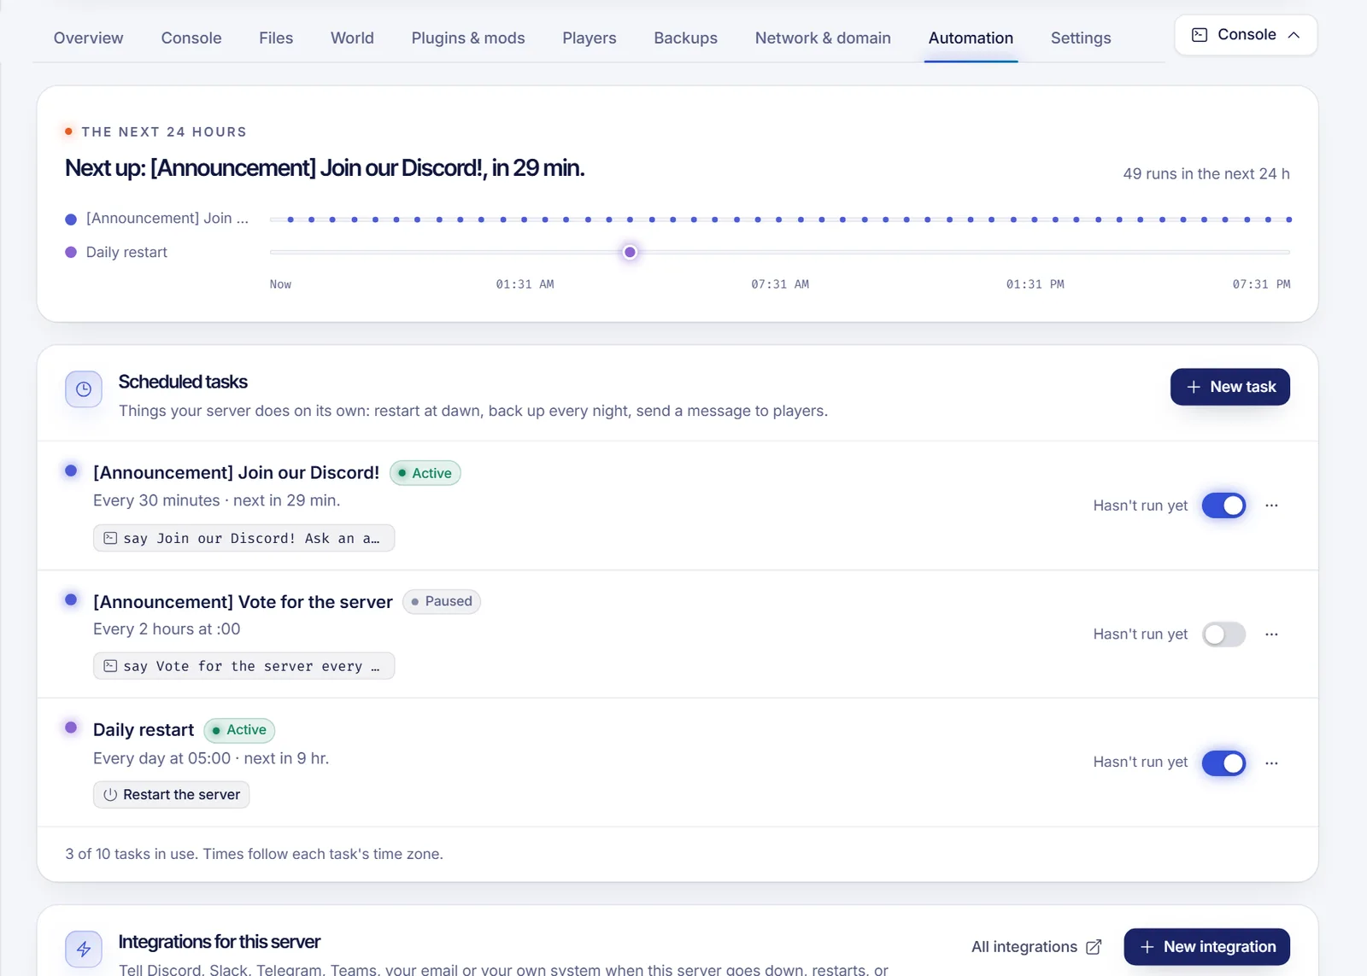
Task: Open the World tab
Action: tap(352, 38)
